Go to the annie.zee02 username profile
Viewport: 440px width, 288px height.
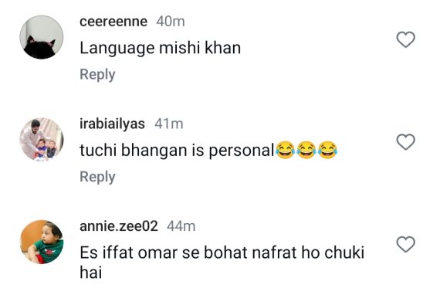(x=119, y=226)
